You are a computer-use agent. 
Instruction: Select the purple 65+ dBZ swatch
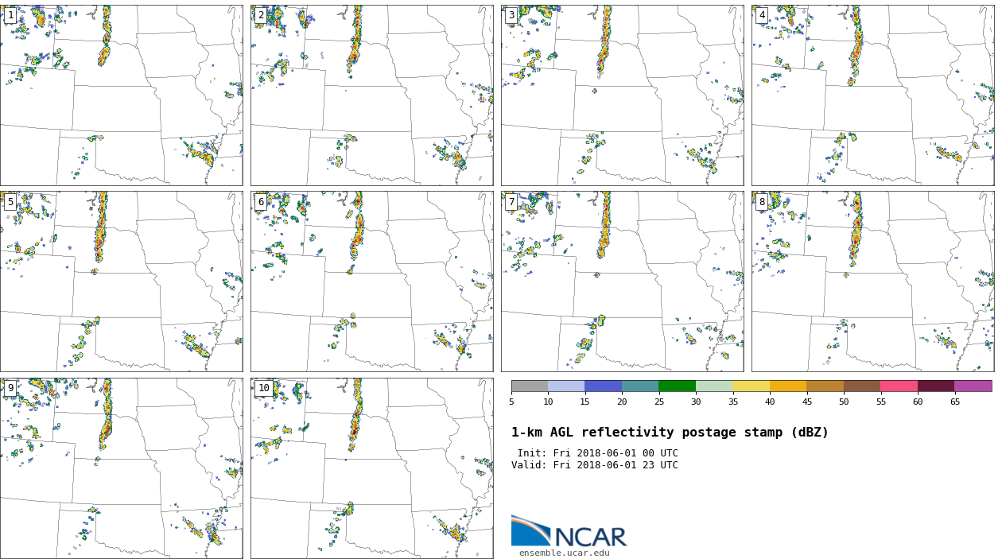coord(973,386)
